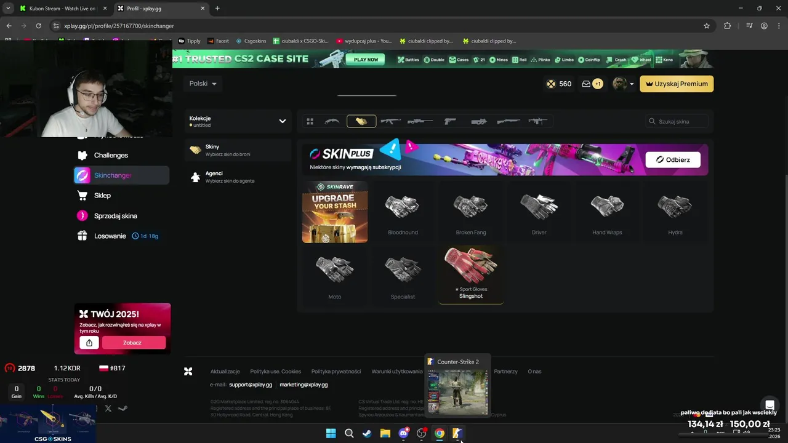Screen dimensions: 788x443
Task: Click PLAY NOW on case site banner
Action: (x=366, y=60)
